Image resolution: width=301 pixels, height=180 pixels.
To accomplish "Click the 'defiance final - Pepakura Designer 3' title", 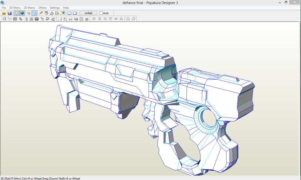I will pyautogui.click(x=150, y=3).
